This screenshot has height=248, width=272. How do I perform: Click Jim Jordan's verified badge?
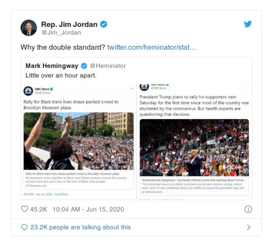coord(104,24)
